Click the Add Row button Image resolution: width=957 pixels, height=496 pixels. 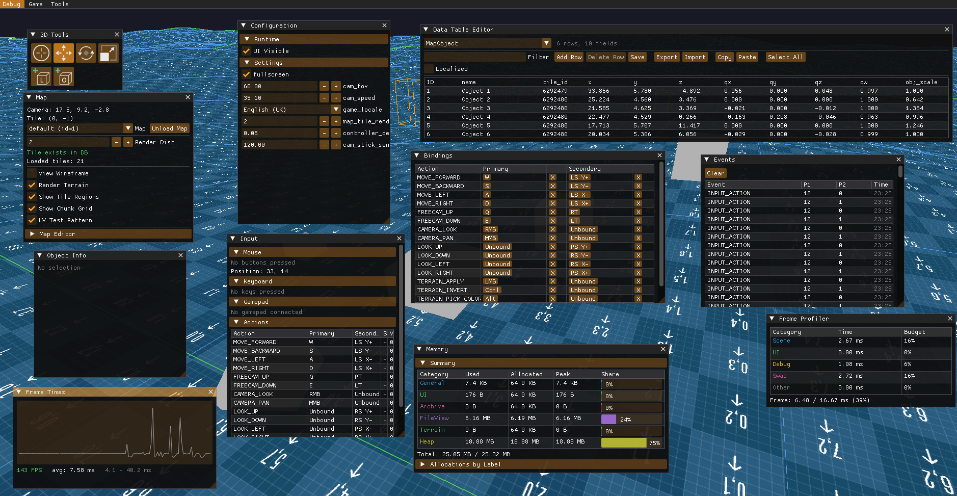point(569,57)
